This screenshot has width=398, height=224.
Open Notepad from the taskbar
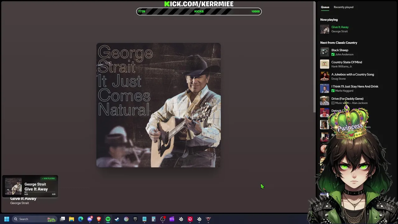pyautogui.click(x=144, y=219)
